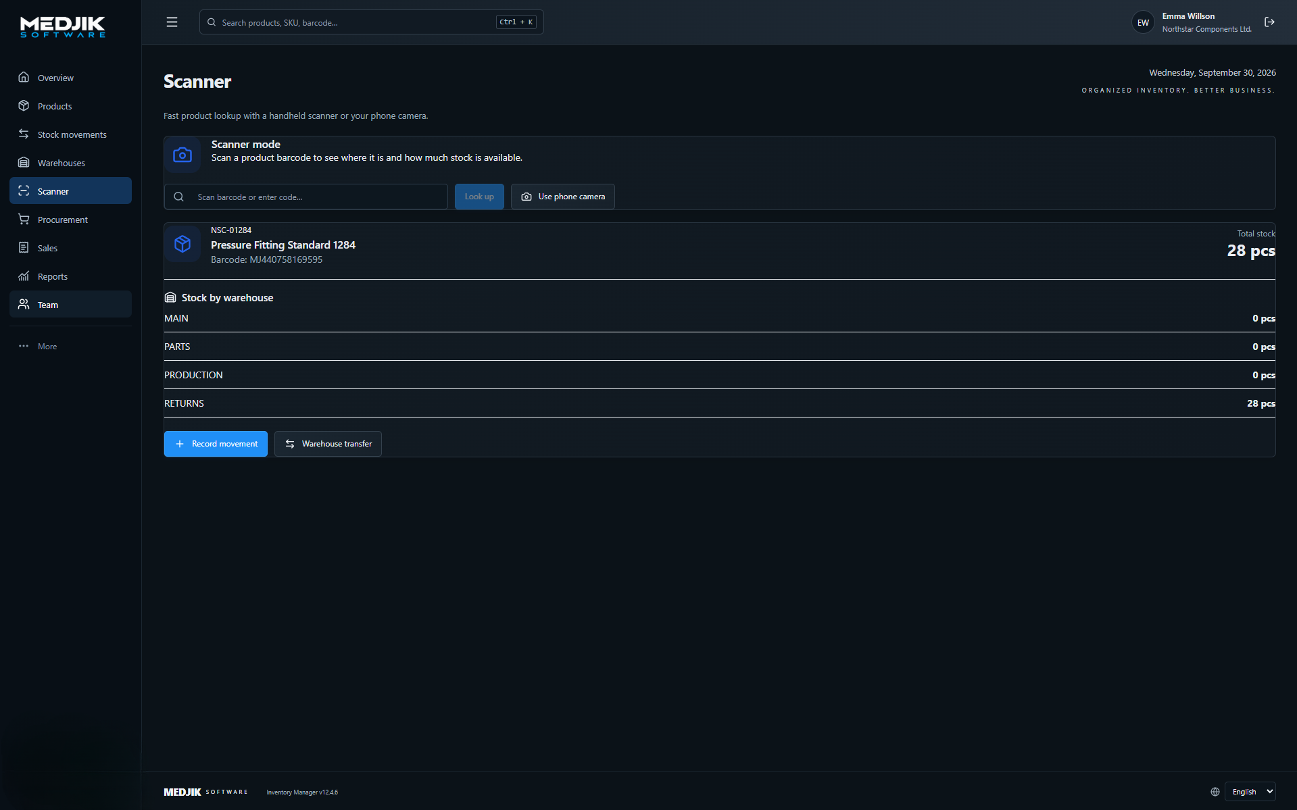Click the 28 pcs RETURNS quantity
This screenshot has height=810, width=1297.
pyautogui.click(x=1261, y=403)
